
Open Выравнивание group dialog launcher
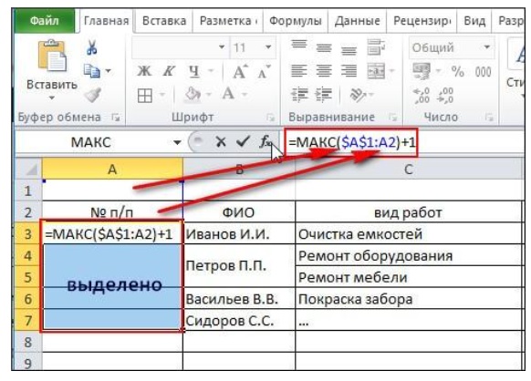[x=393, y=118]
